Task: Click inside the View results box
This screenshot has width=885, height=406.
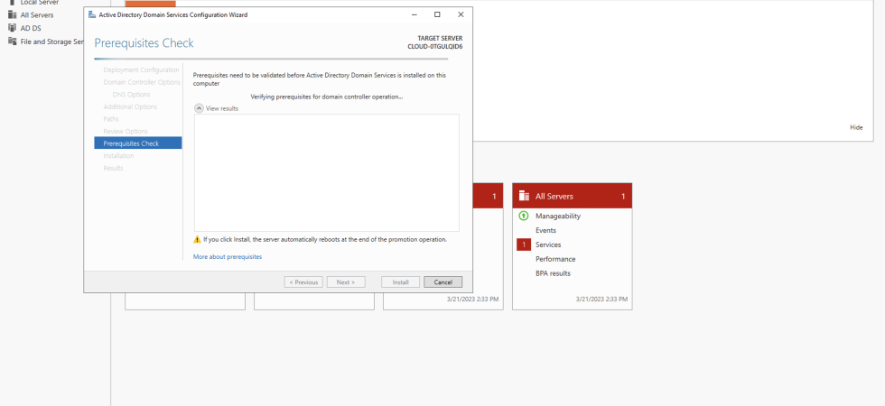Action: [326, 172]
